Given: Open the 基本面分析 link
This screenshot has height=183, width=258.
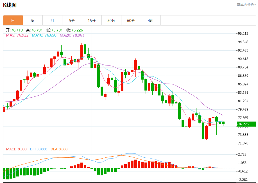Looking at the screenshot, I should pyautogui.click(x=246, y=5).
